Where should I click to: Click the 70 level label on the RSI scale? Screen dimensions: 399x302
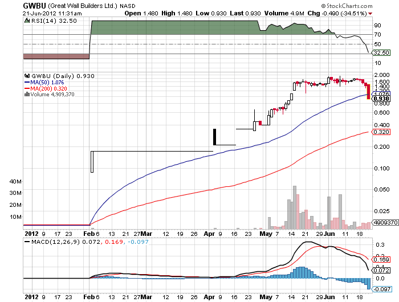click(377, 34)
